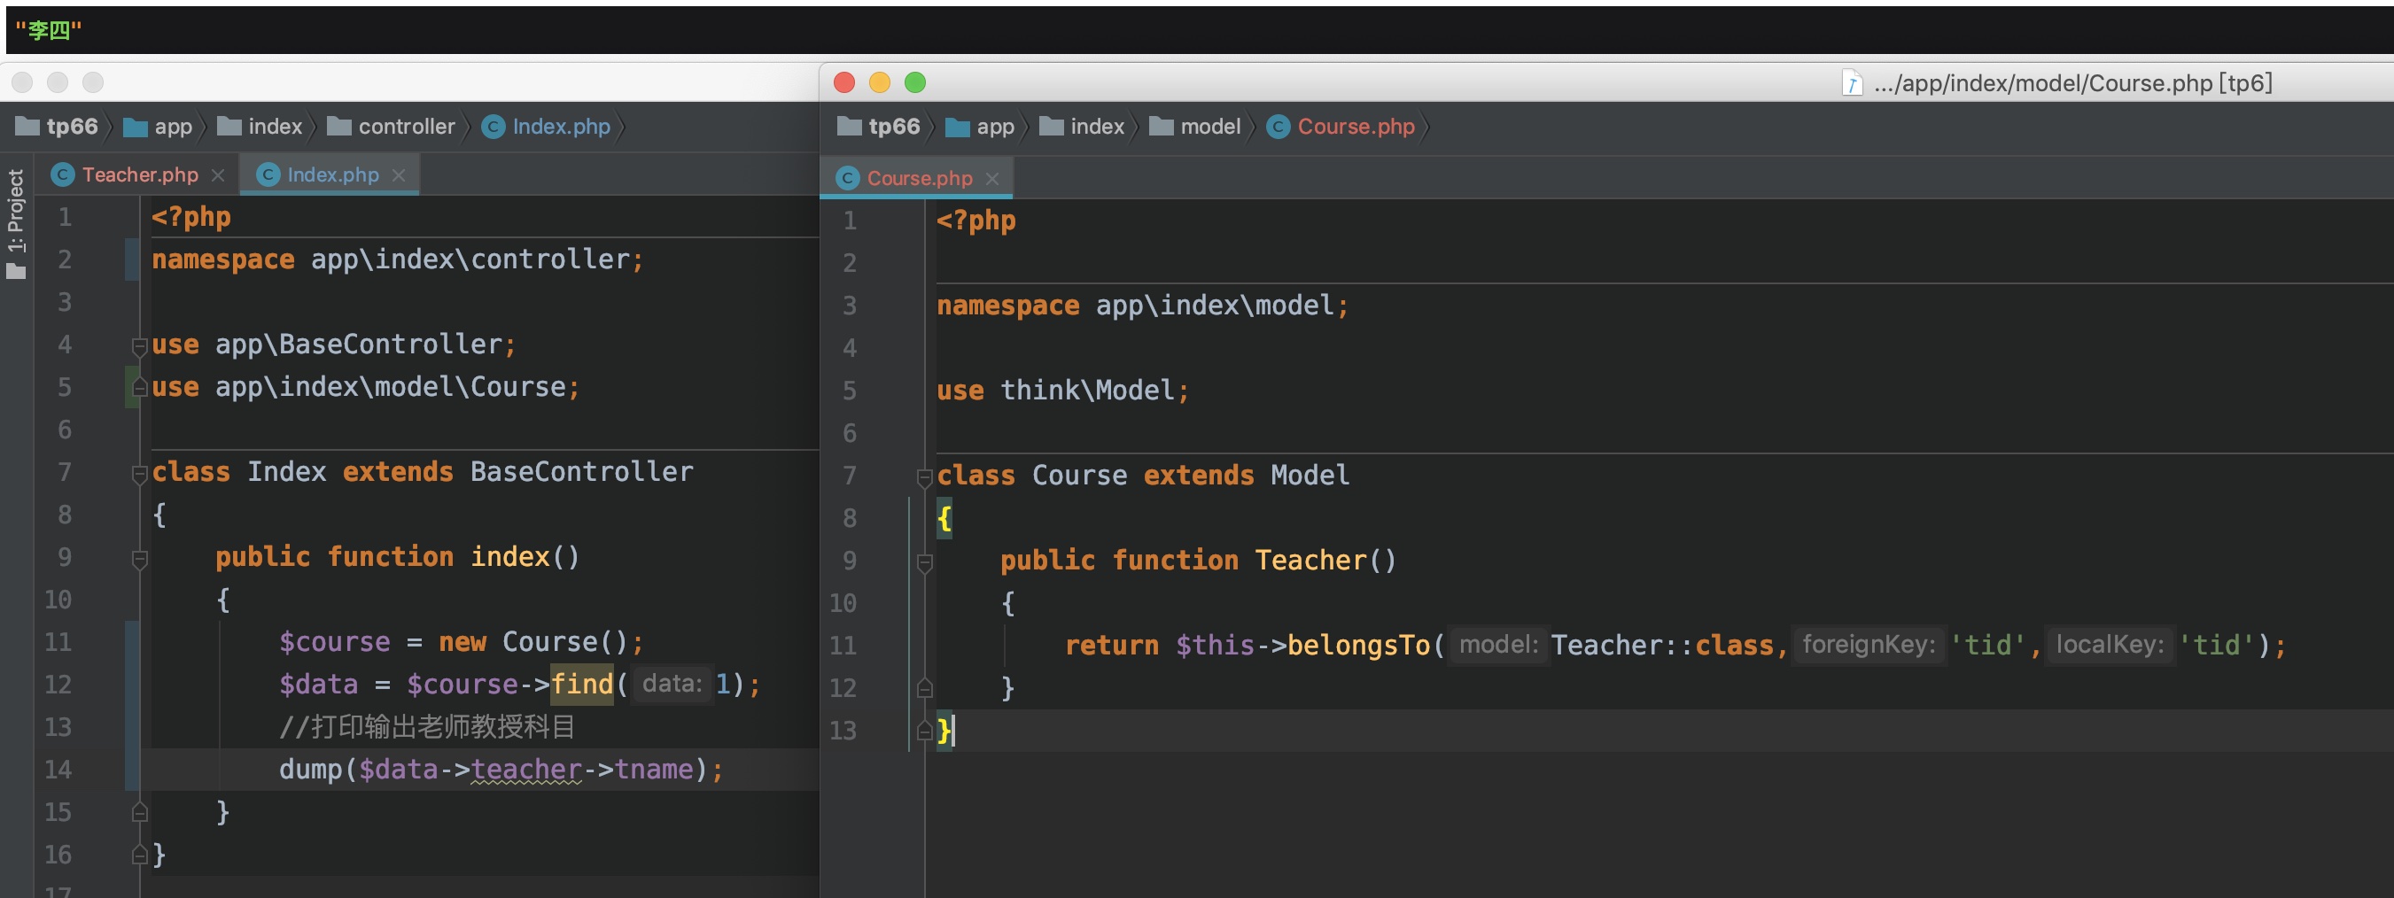Click the Project folder icon in the left tool stripe
The width and height of the screenshot is (2394, 898).
(16, 271)
